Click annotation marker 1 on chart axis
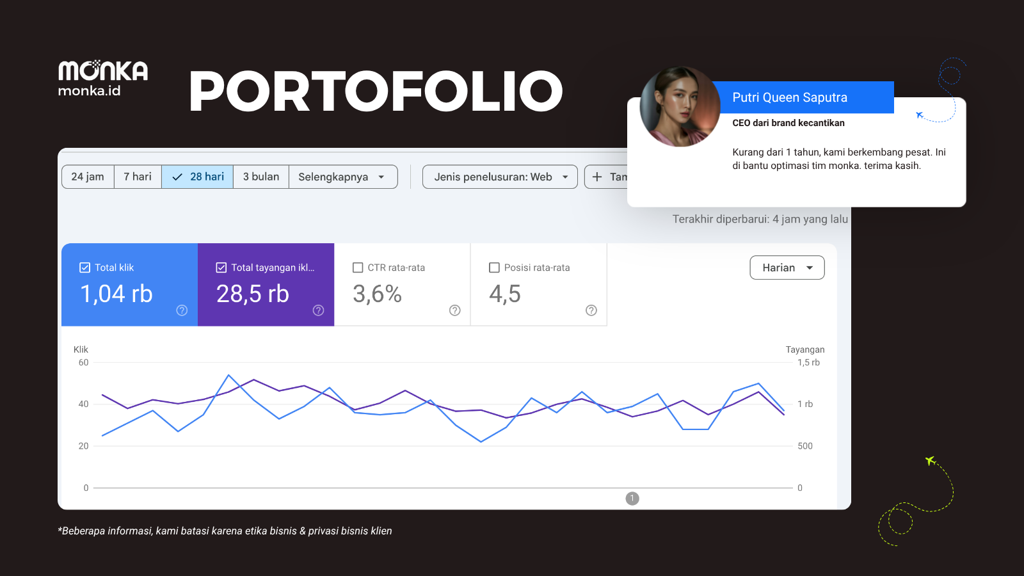The image size is (1024, 576). click(x=632, y=499)
